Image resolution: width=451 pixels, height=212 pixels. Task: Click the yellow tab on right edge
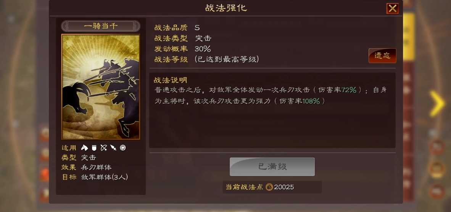coord(409,37)
